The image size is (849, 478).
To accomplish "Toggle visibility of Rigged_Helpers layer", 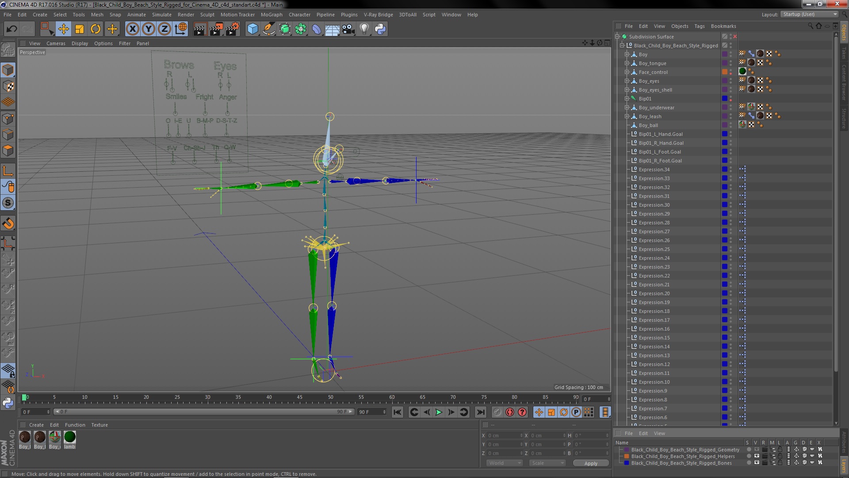I will point(757,456).
